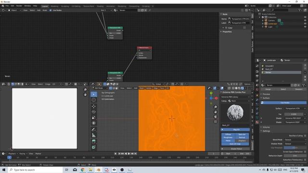Image resolution: width=308 pixels, height=173 pixels.
Task: Open the Extreme PBR Library dropdown
Action: [235, 97]
